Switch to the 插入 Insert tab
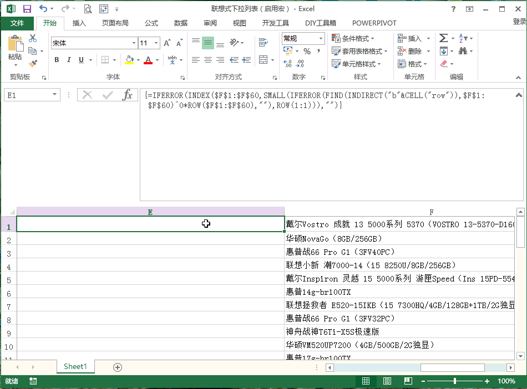The width and height of the screenshot is (527, 389). click(79, 23)
